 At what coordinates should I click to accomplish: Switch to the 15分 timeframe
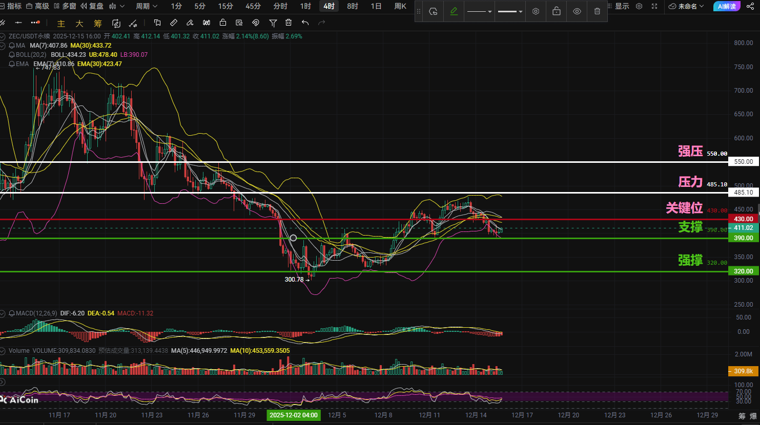coord(225,6)
